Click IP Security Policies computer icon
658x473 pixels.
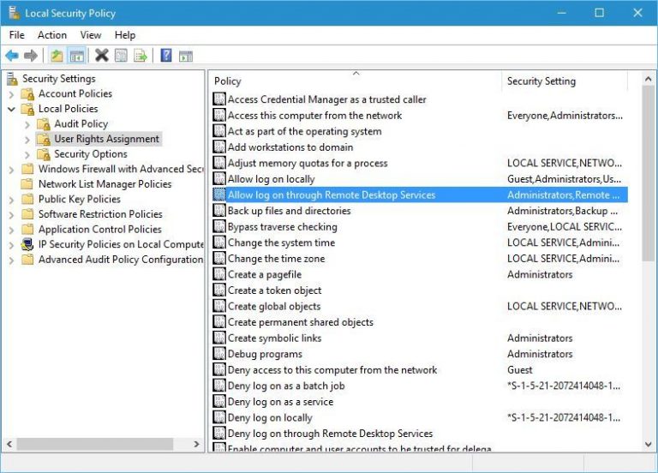tap(27, 244)
